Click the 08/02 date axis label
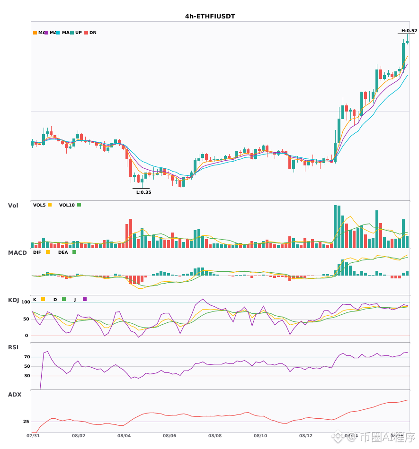 click(79, 436)
